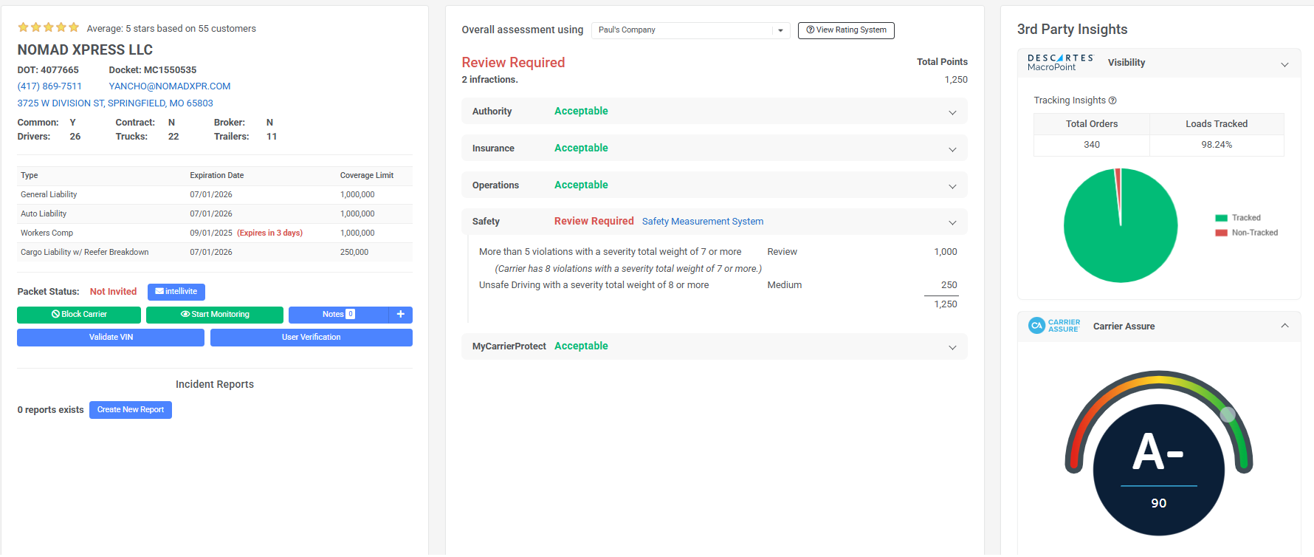This screenshot has height=557, width=1314.
Task: Open Safety Measurement System link
Action: [702, 222]
